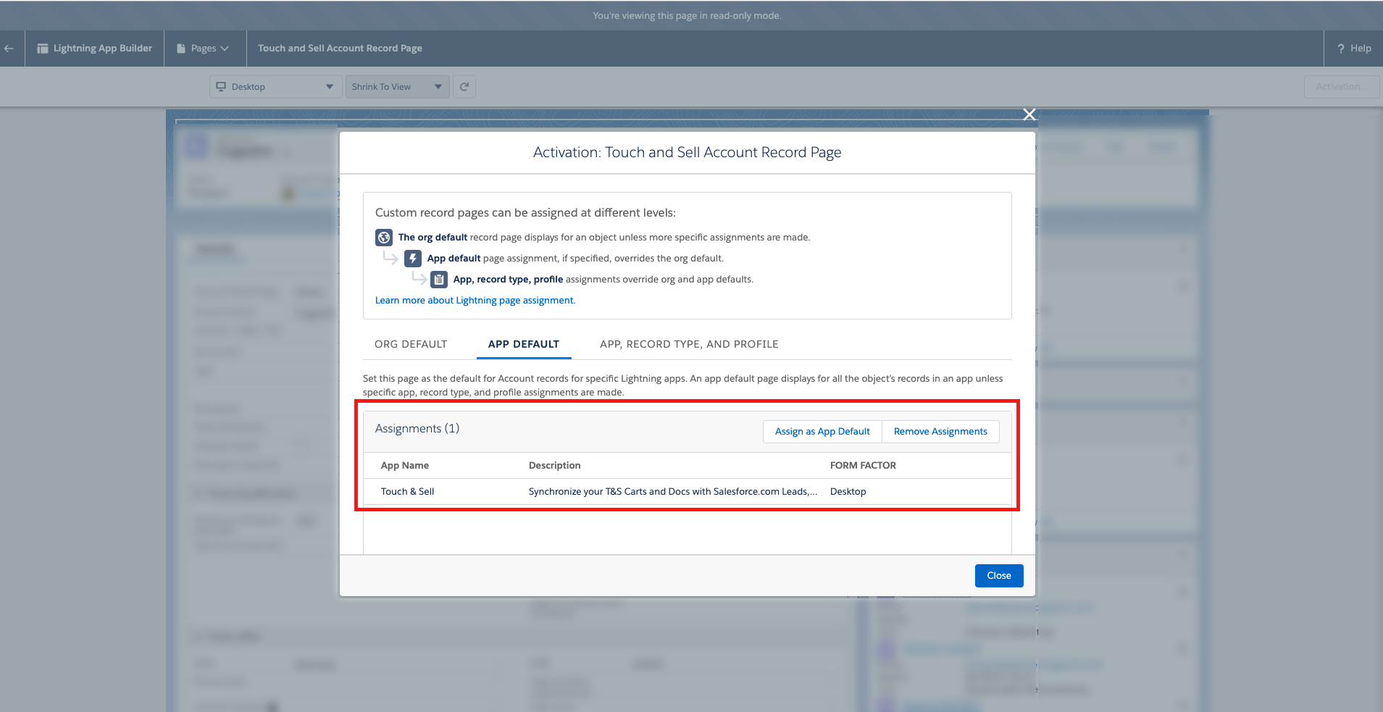
Task: Open the Lightning App Builder home
Action: click(x=95, y=49)
